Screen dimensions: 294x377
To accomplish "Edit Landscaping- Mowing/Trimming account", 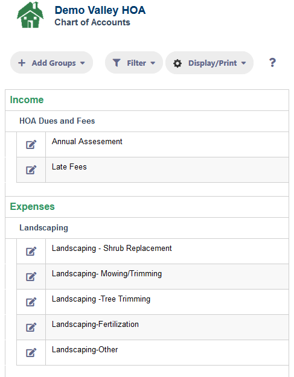I will [x=31, y=276].
